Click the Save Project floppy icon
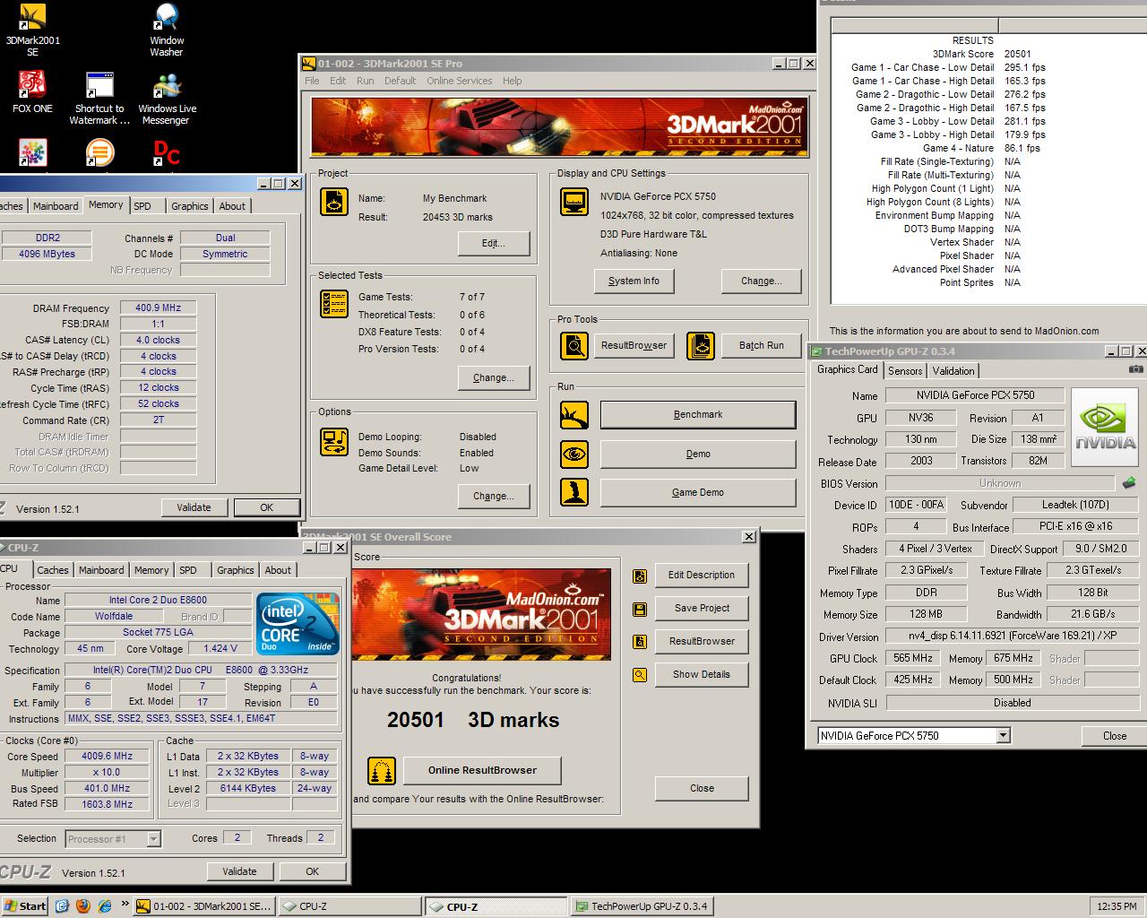Image resolution: width=1147 pixels, height=918 pixels. (x=640, y=609)
